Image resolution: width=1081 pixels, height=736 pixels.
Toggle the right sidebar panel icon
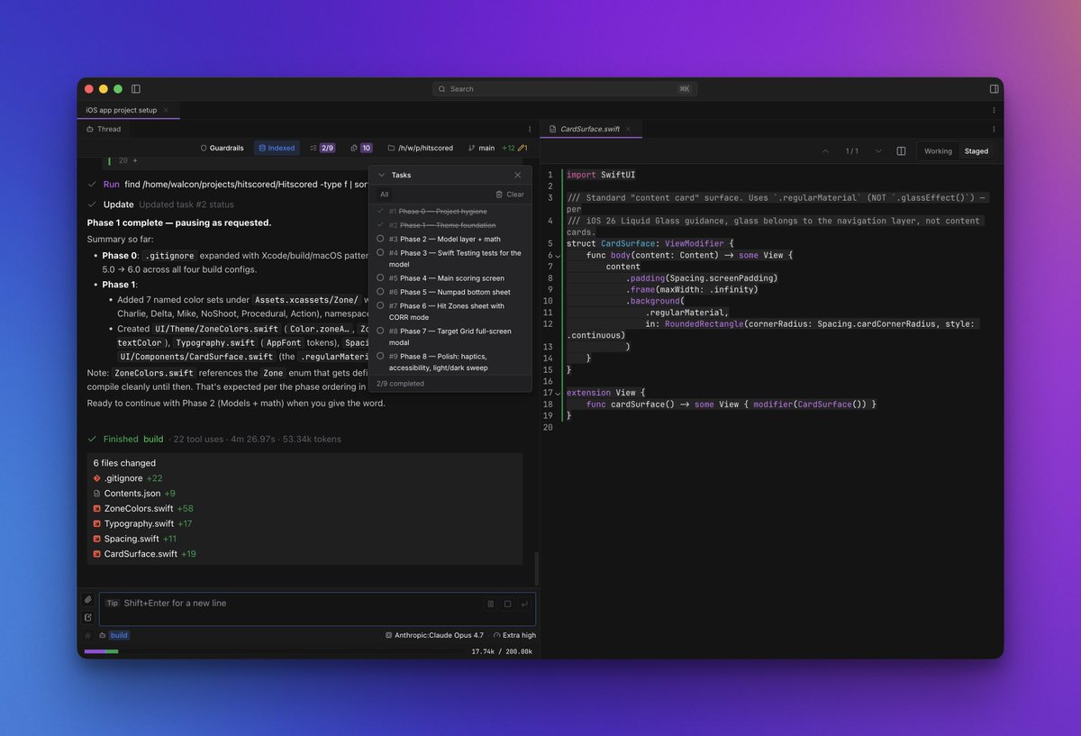tap(994, 89)
